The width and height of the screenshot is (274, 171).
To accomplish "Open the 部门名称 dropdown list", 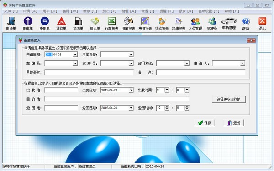I will pyautogui.click(x=187, y=64).
